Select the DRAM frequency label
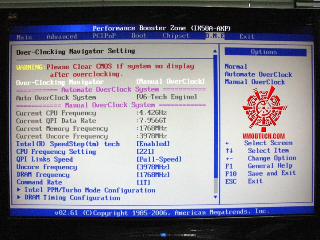320x240 pixels. click(x=43, y=175)
